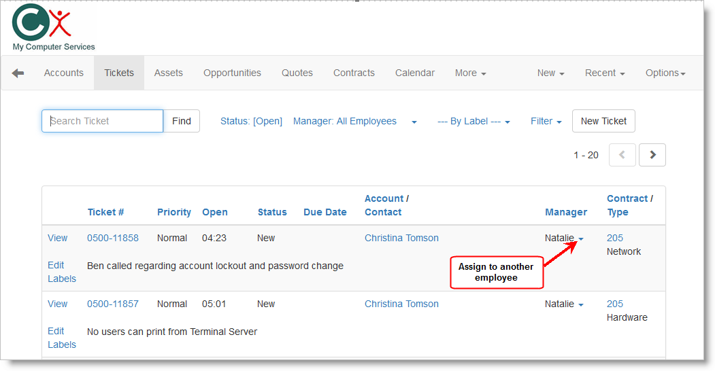Open the By Label dropdown
715x371 pixels.
coord(473,121)
